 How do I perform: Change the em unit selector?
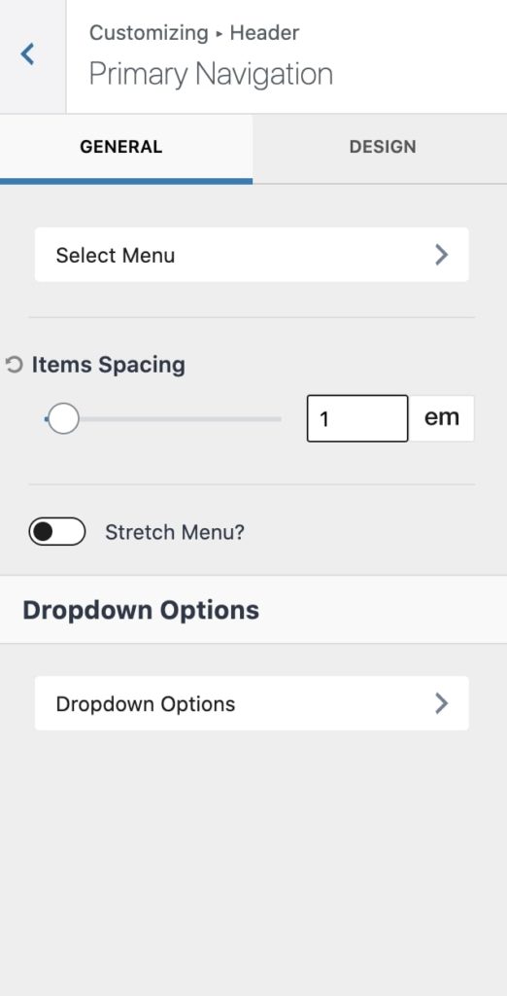[442, 418]
